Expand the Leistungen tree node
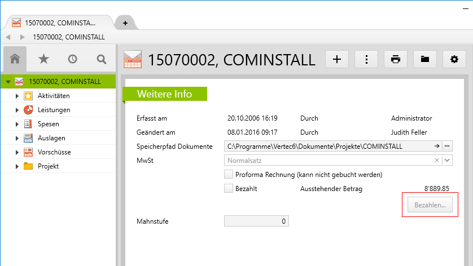 tap(17, 110)
